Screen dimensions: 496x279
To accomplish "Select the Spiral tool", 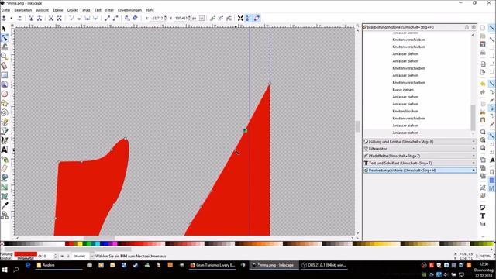I will [5, 112].
